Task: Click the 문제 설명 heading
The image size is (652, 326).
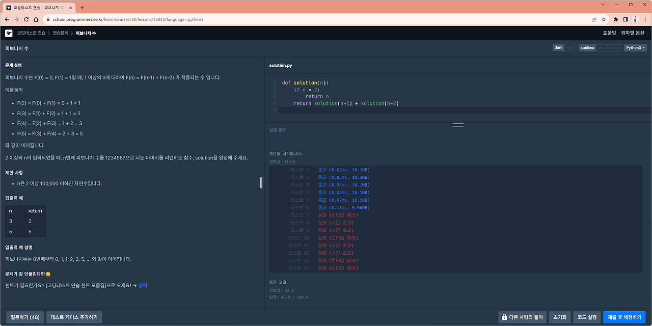Action: click(x=14, y=65)
